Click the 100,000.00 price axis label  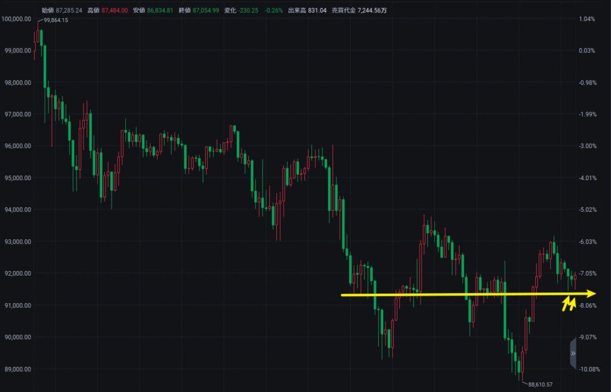coord(16,18)
